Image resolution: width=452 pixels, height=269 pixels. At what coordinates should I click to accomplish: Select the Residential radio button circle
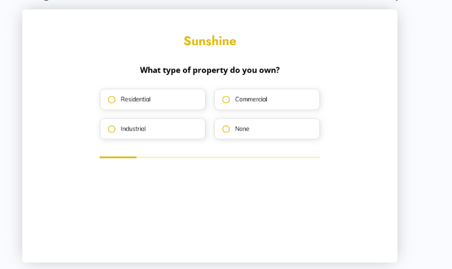point(111,100)
